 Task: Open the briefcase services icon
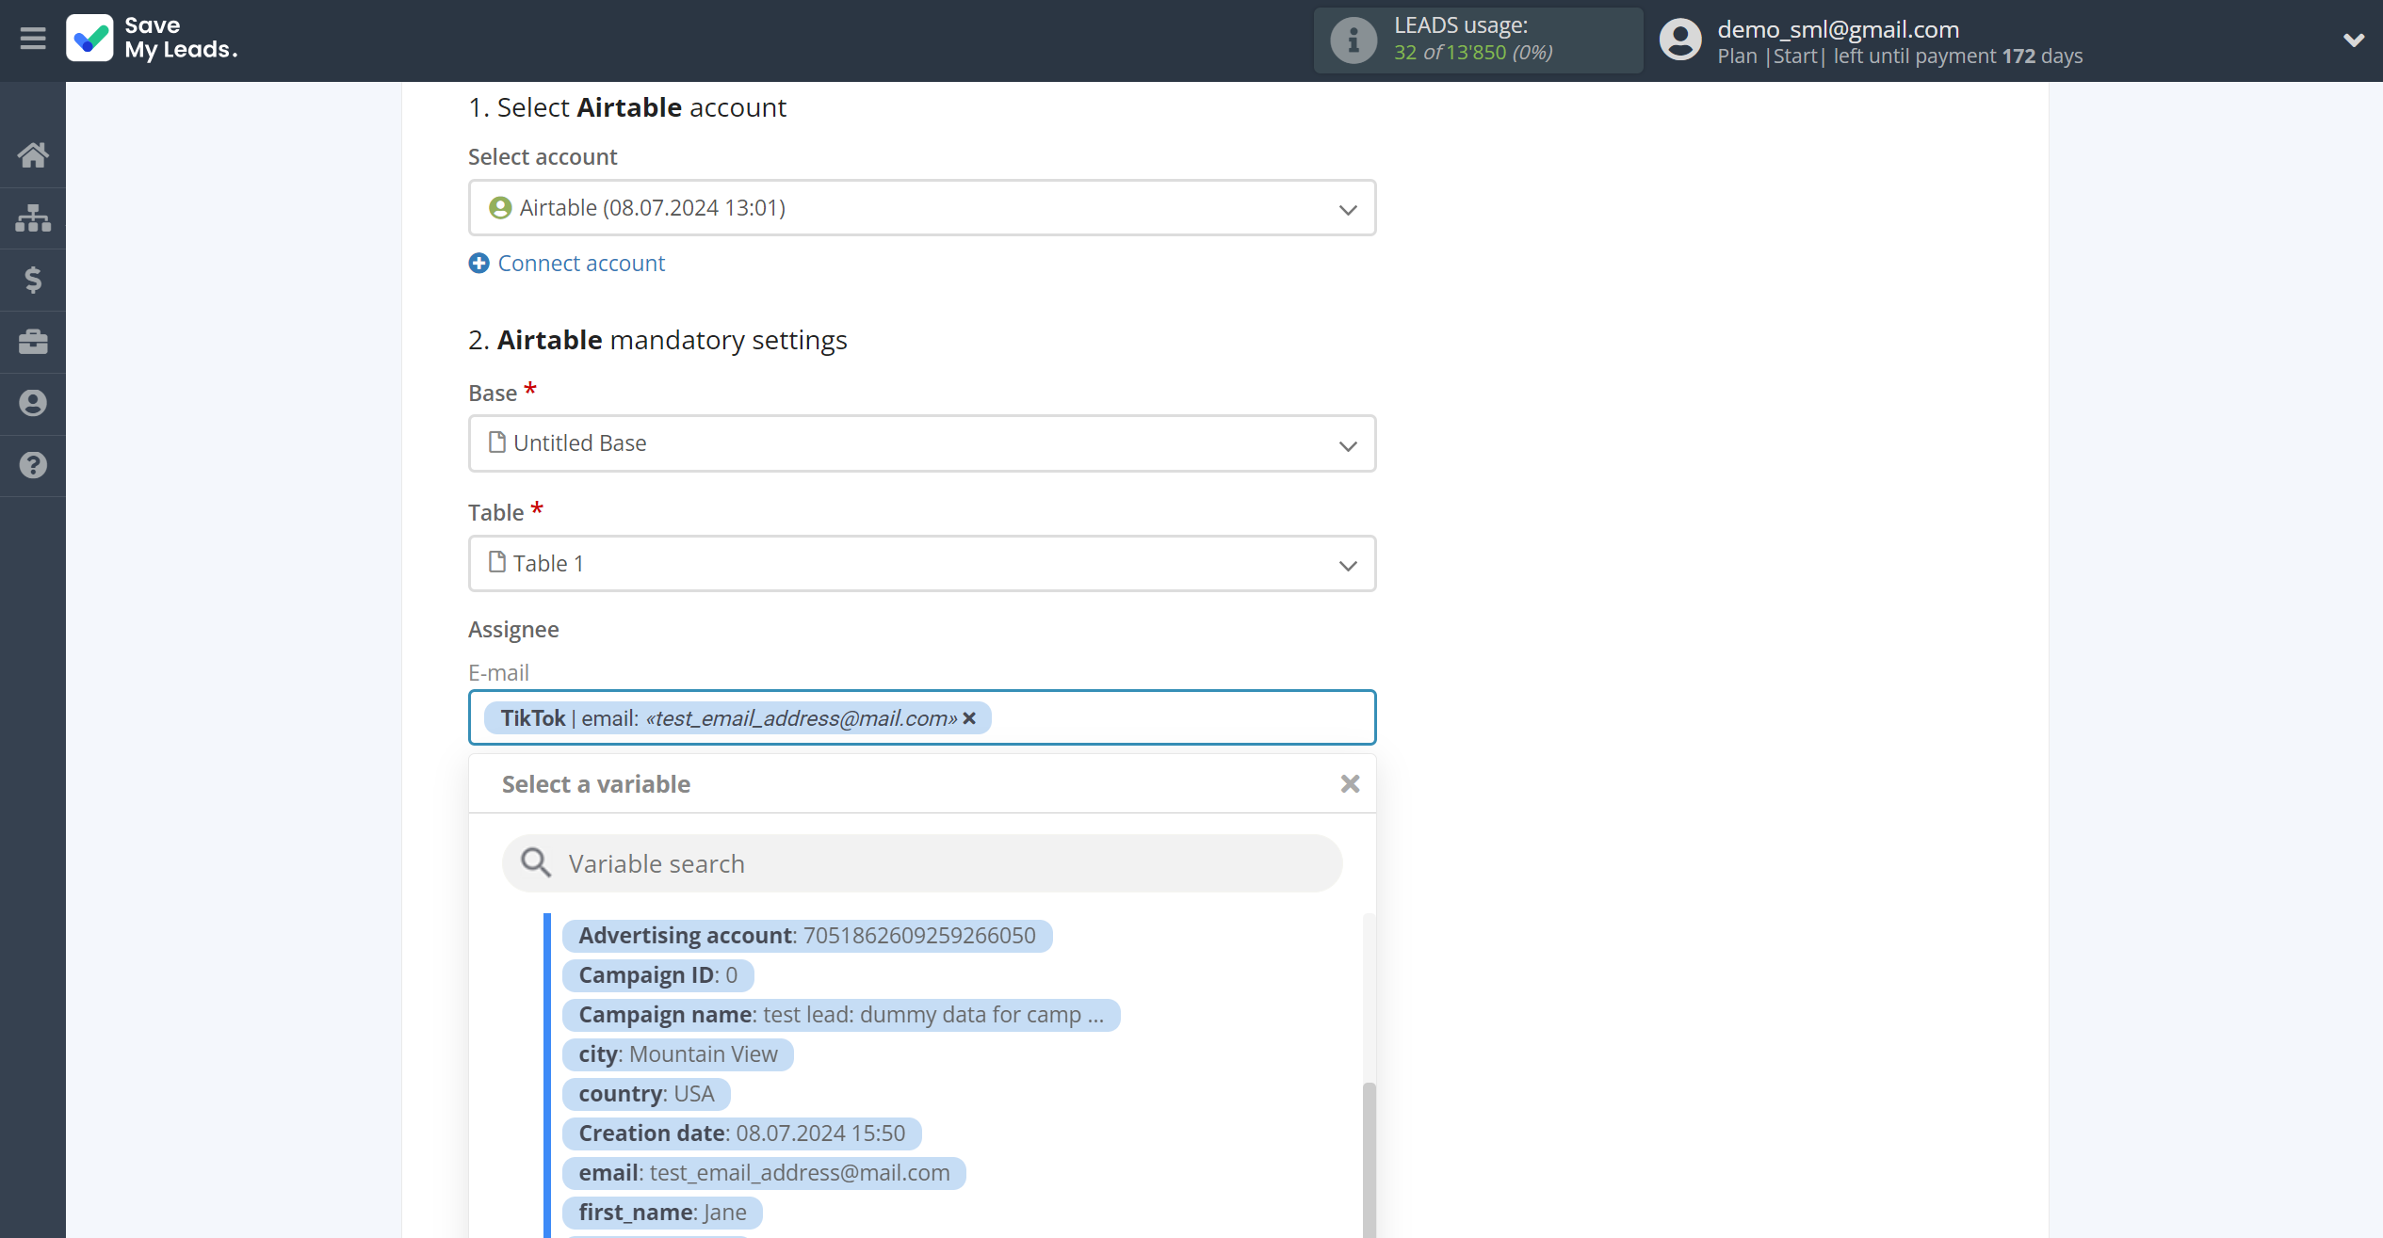pos(33,341)
